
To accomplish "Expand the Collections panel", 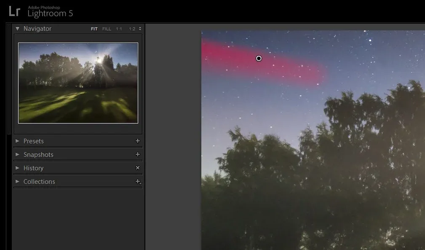I will [17, 182].
